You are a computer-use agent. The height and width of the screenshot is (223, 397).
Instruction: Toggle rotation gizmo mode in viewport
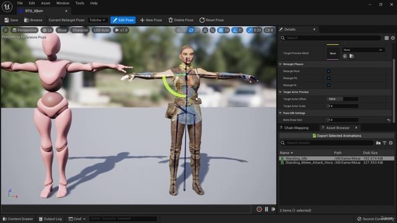coord(191,30)
